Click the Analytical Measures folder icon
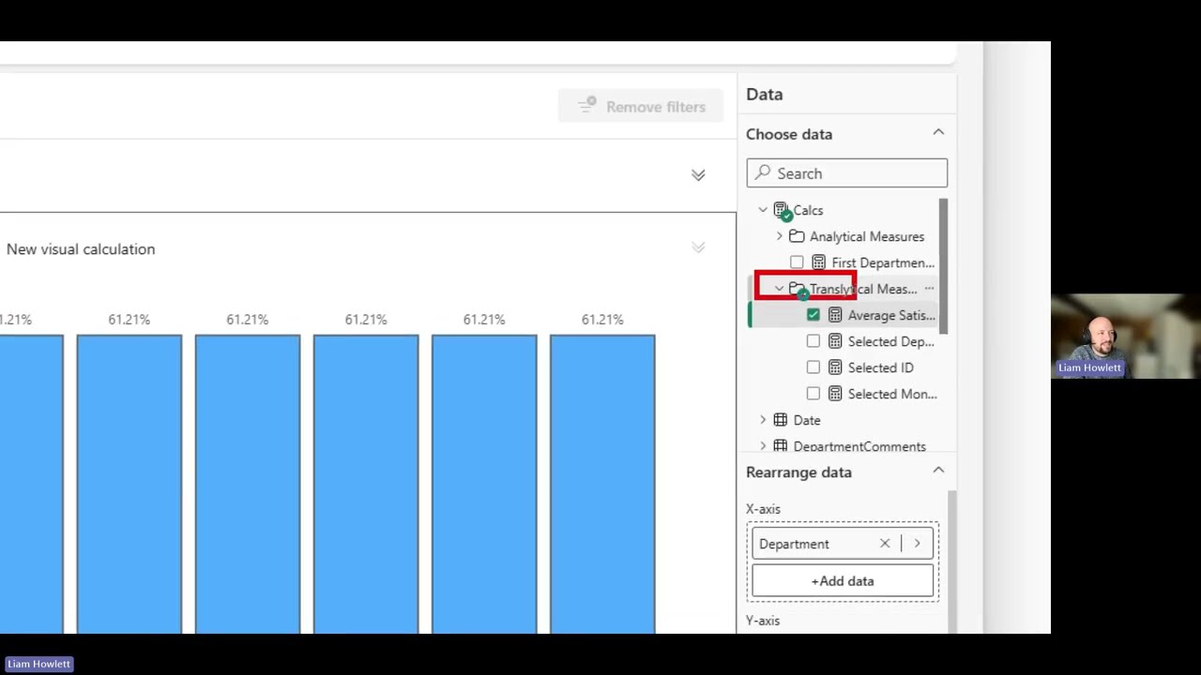 (797, 236)
